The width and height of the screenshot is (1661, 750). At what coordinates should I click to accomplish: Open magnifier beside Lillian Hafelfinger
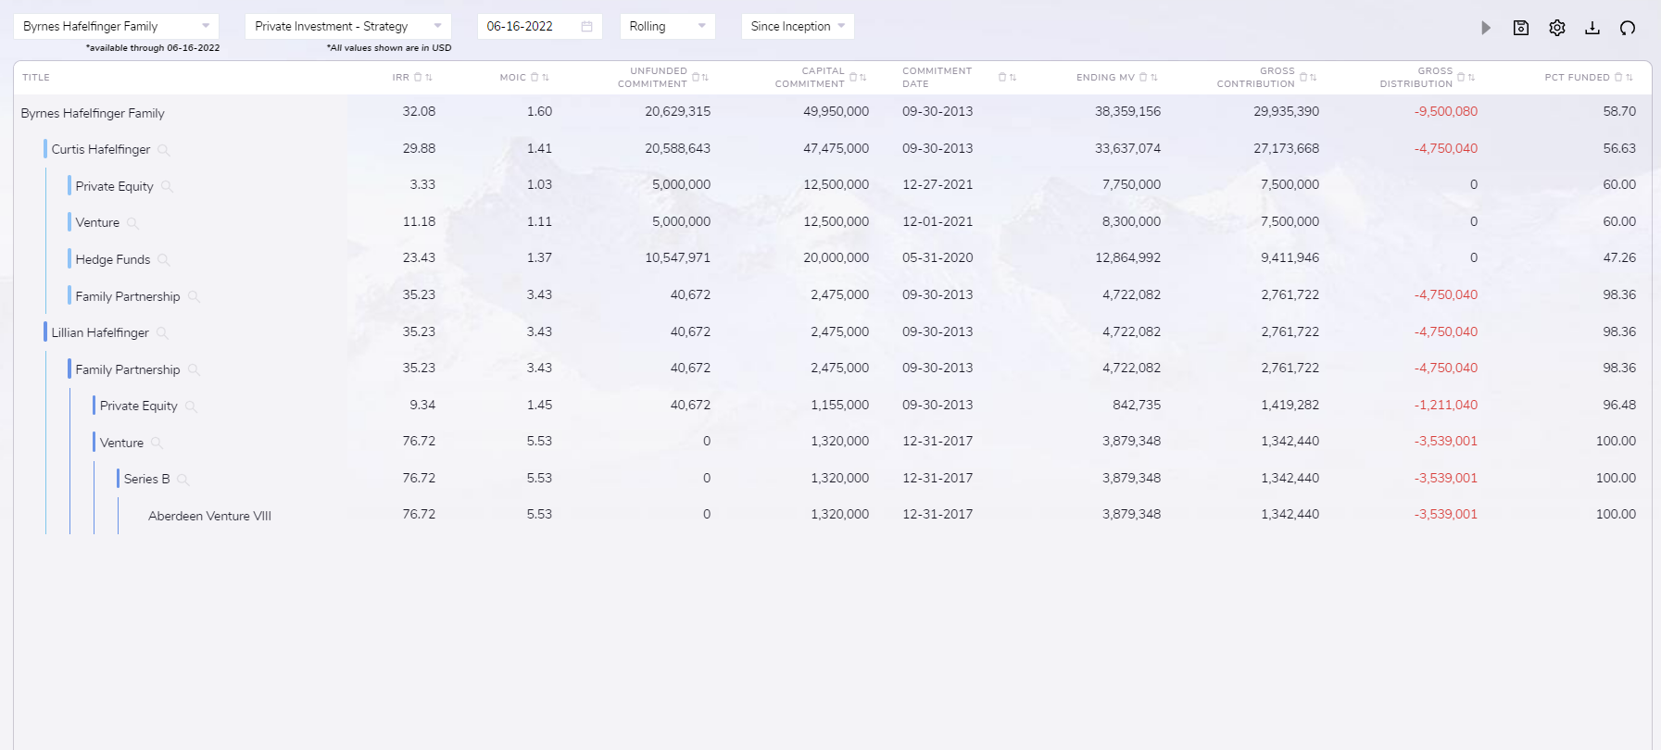click(162, 333)
